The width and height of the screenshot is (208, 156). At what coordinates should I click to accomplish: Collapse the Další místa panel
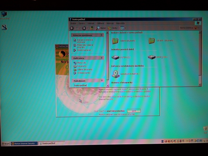pos(102,58)
